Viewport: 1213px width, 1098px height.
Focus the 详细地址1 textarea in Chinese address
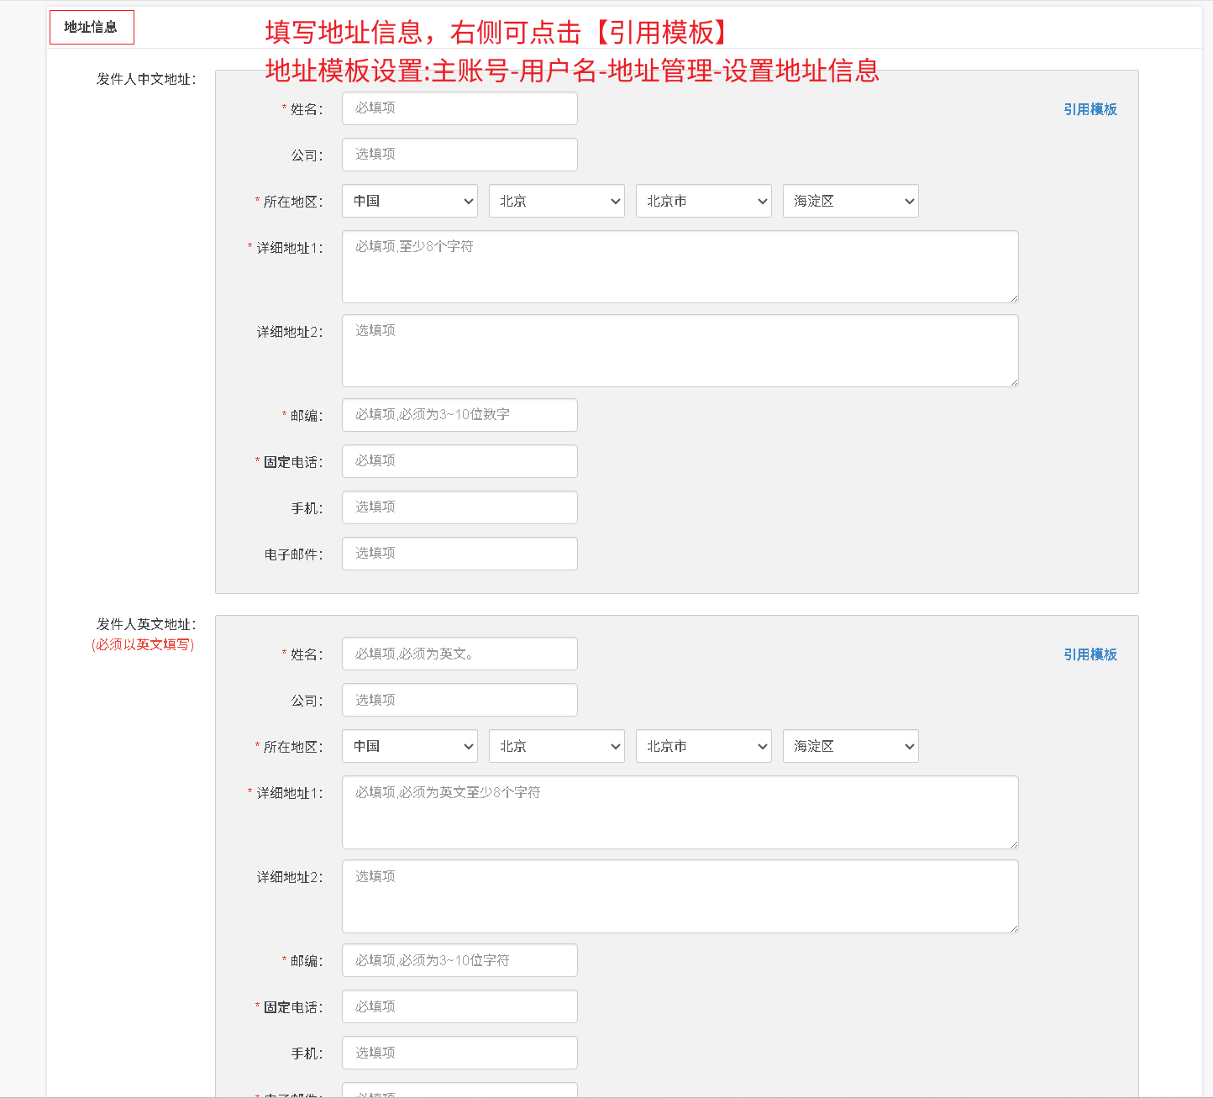pyautogui.click(x=680, y=266)
